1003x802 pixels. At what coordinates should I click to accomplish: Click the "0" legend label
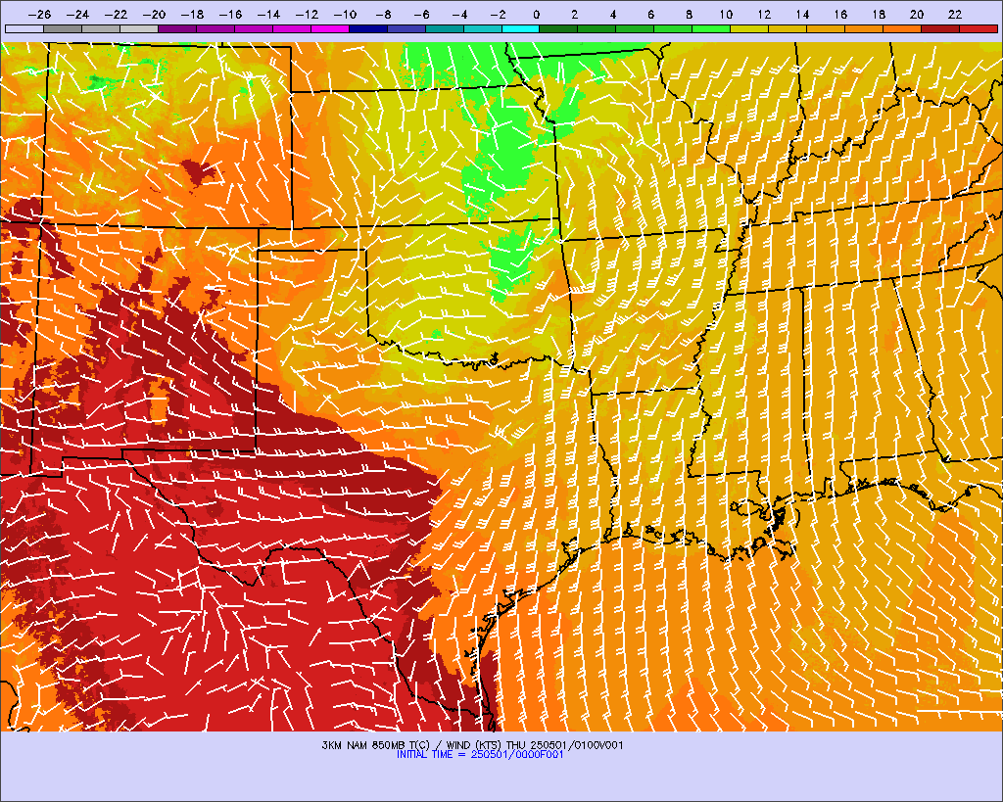pyautogui.click(x=536, y=15)
